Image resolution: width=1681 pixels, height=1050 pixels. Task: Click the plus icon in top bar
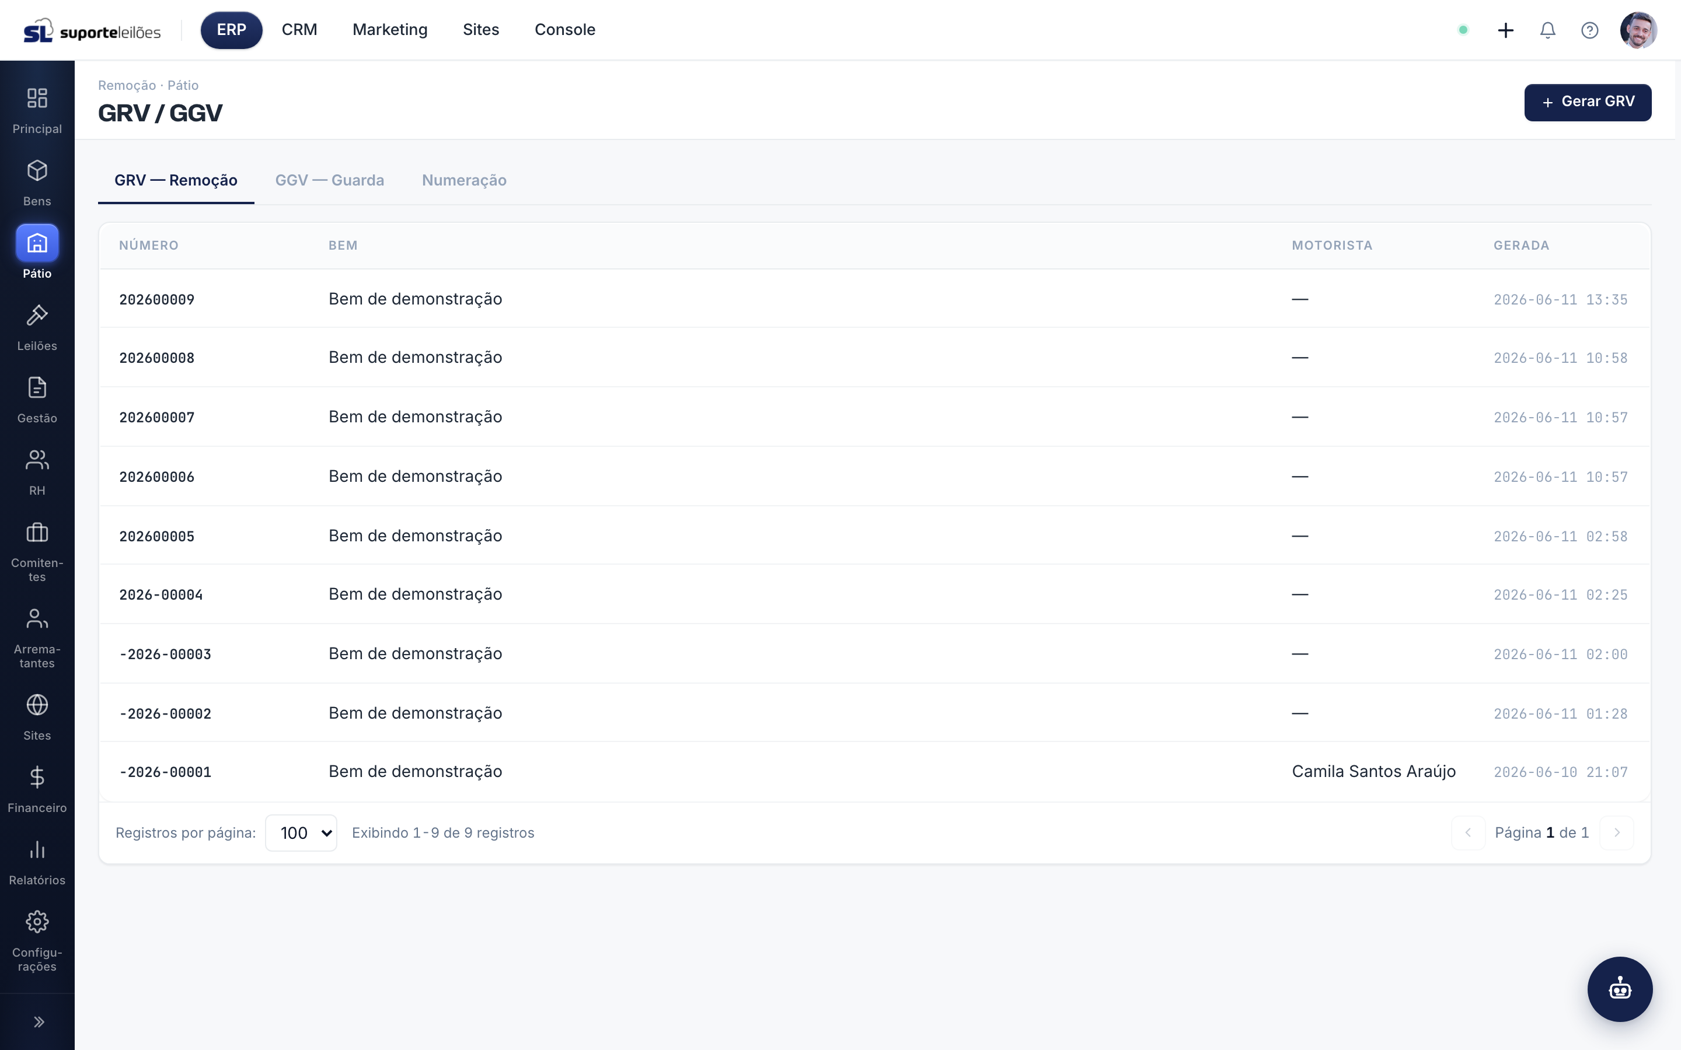[x=1505, y=30]
